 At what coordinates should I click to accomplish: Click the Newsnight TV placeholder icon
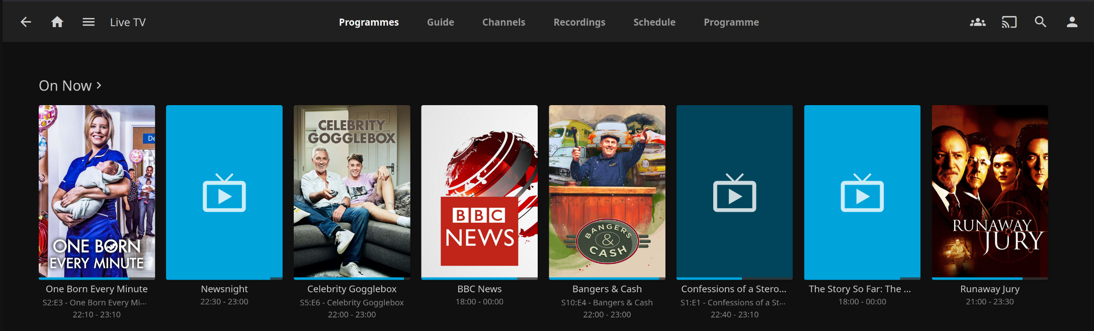point(224,193)
